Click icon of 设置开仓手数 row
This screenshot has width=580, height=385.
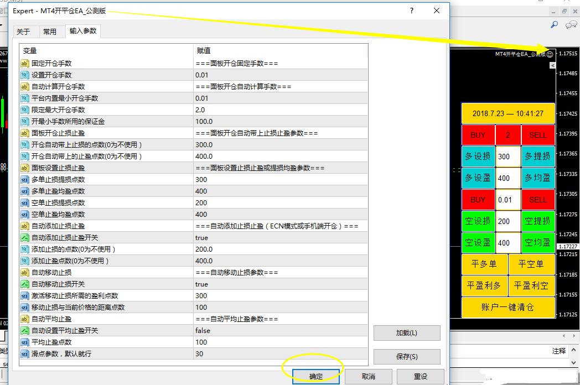pyautogui.click(x=25, y=75)
